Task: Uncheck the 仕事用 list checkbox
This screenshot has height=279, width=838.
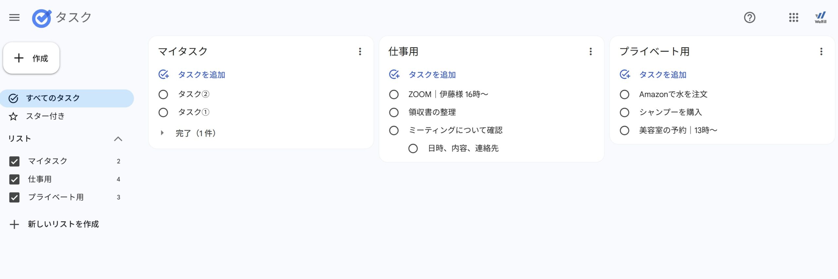Action: [x=14, y=179]
